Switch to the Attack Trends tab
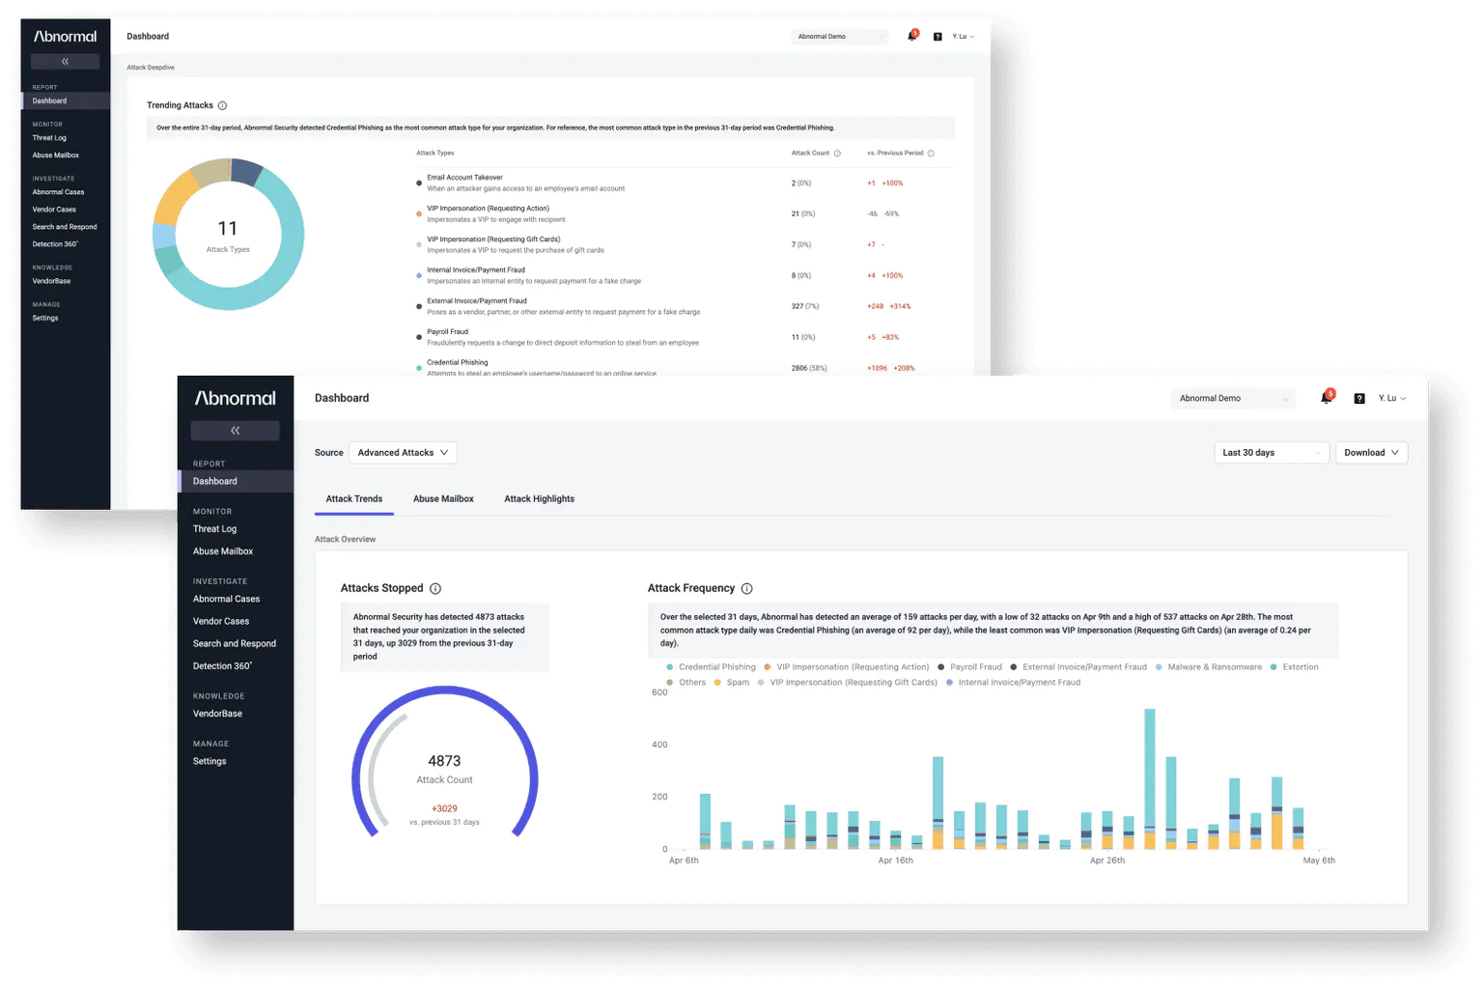This screenshot has width=1483, height=987. click(x=354, y=499)
